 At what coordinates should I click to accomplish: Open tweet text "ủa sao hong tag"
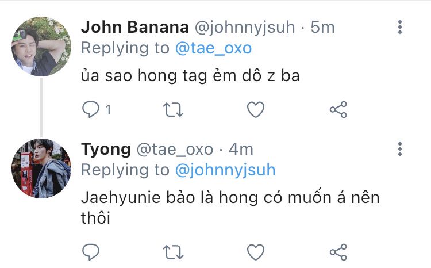pos(190,76)
